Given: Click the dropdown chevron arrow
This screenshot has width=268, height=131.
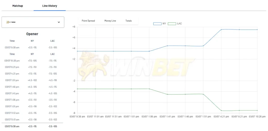Looking at the screenshot, I should pyautogui.click(x=59, y=22).
